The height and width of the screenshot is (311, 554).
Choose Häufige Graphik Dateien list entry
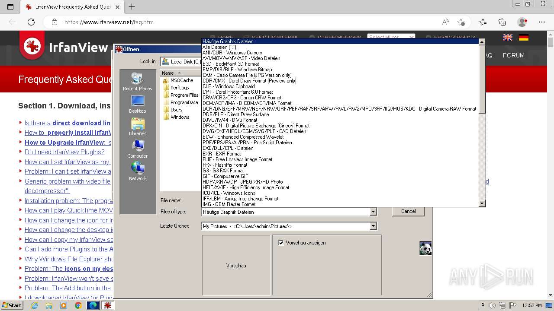tap(340, 41)
